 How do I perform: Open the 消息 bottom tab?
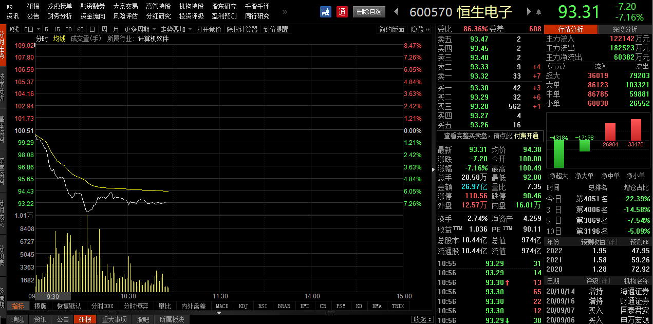pyautogui.click(x=18, y=319)
